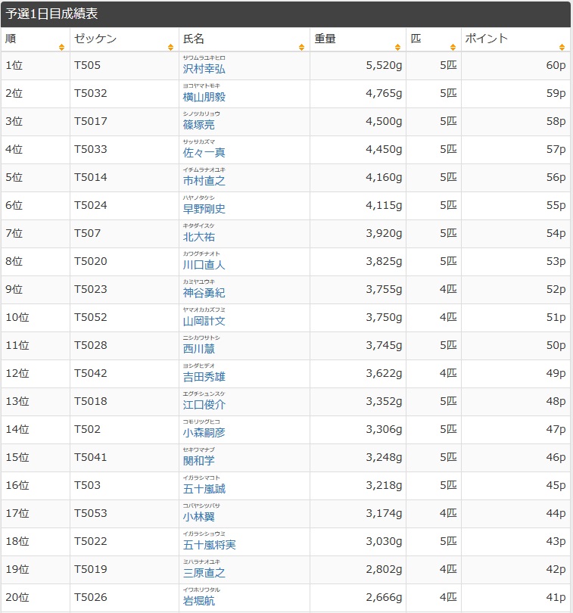Select bib number T502
The image size is (573, 613).
pos(87,429)
